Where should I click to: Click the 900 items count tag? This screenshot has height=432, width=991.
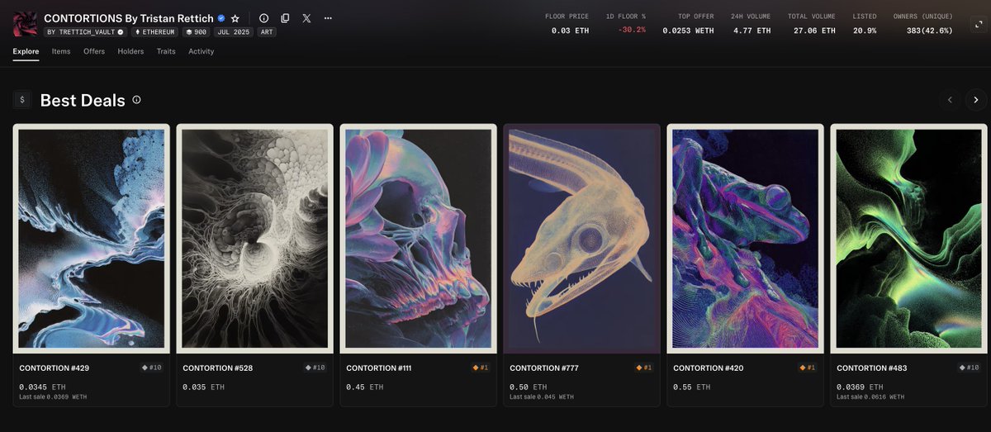tap(197, 32)
